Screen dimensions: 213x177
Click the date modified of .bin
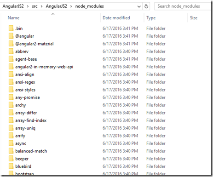[x=120, y=29]
